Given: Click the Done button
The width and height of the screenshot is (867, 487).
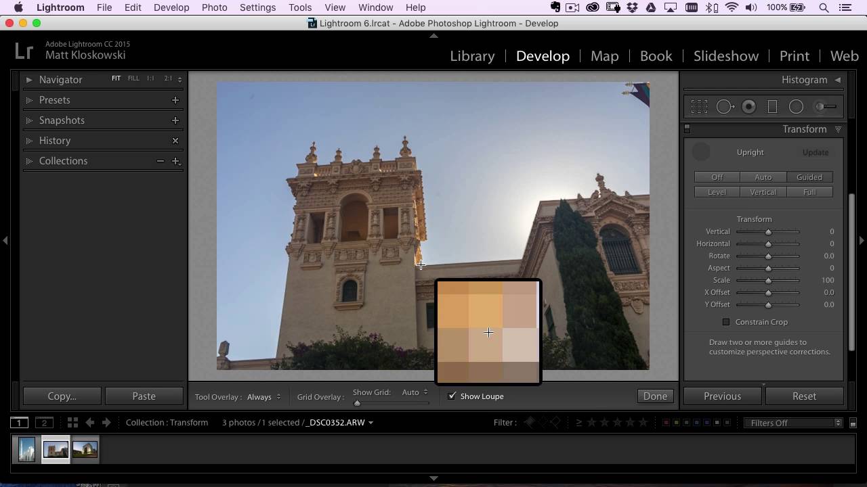Looking at the screenshot, I should pos(655,396).
